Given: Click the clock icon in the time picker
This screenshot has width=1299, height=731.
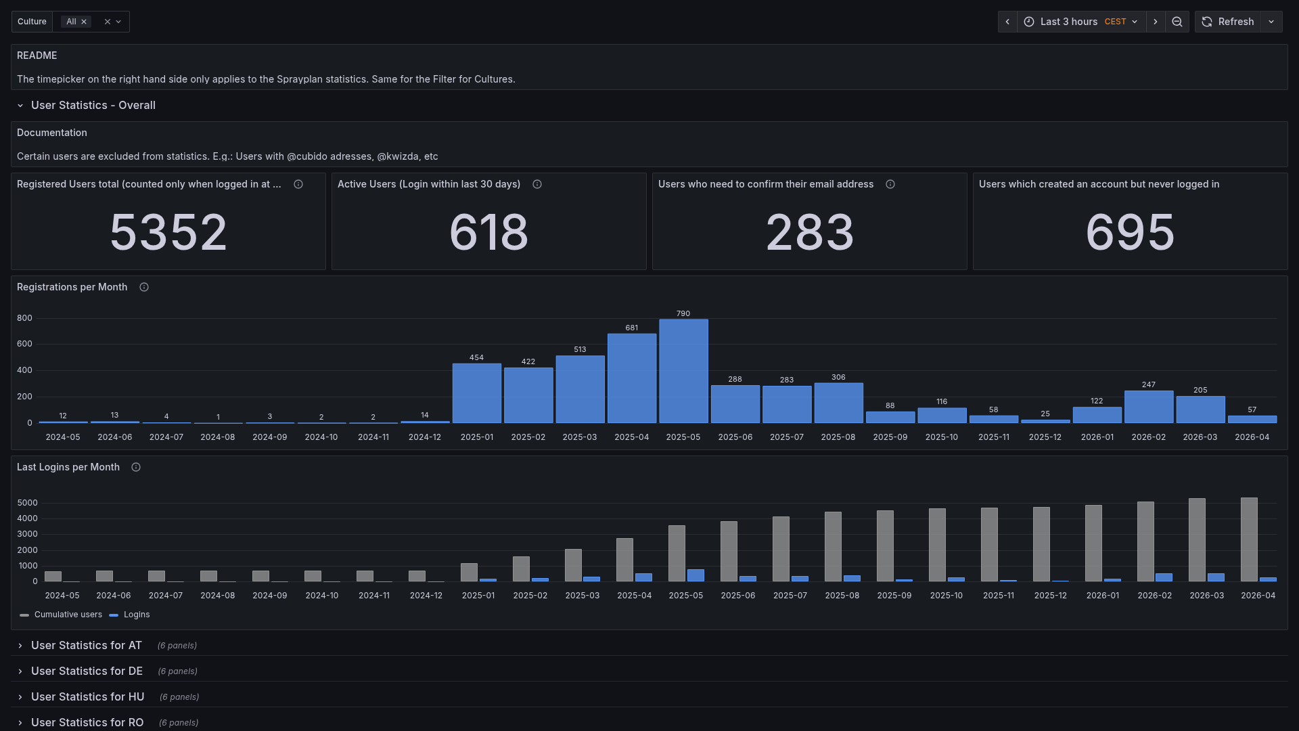Looking at the screenshot, I should pos(1028,22).
